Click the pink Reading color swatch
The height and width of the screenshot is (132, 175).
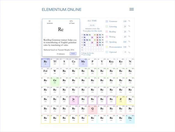point(107,32)
